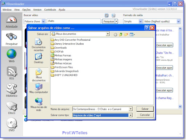The height and width of the screenshot is (140, 186).
Task: Open the arrow next to Pesquisar button
Action: pyautogui.click(x=116, y=21)
